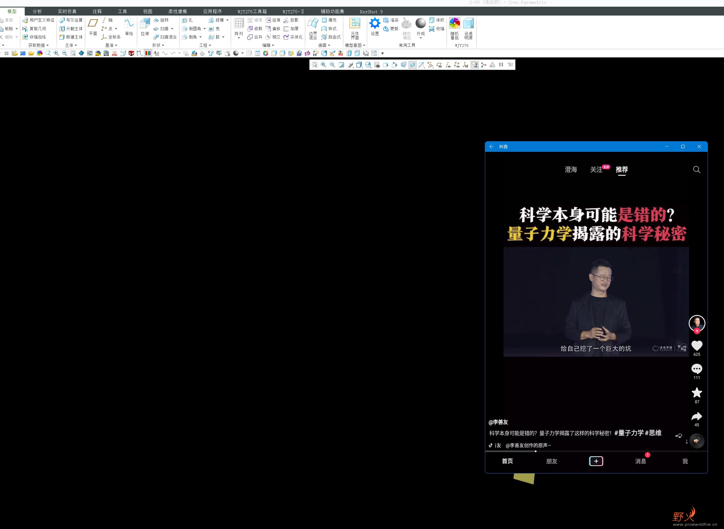The width and height of the screenshot is (724, 529).
Task: Toggle plane display in graphics toolbar
Action: point(439,65)
